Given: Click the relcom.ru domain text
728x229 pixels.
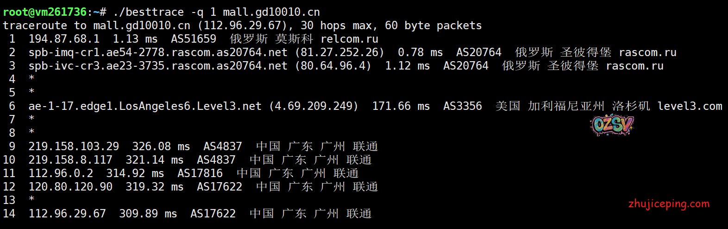Looking at the screenshot, I should [x=349, y=39].
